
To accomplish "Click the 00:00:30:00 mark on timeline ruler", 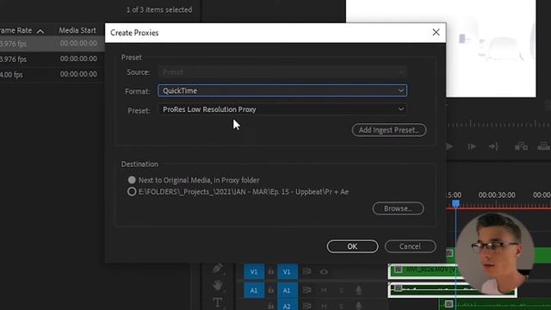I will point(497,195).
